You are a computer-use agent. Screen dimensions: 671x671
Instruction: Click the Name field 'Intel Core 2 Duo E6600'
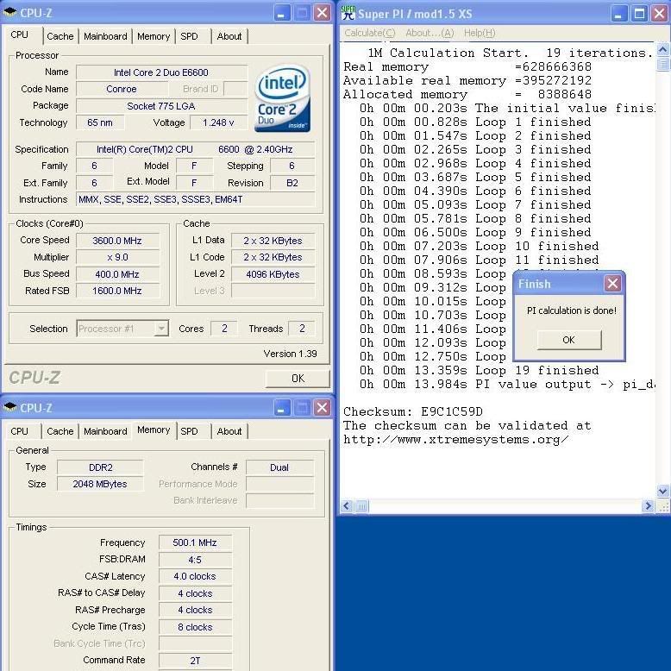pos(162,72)
